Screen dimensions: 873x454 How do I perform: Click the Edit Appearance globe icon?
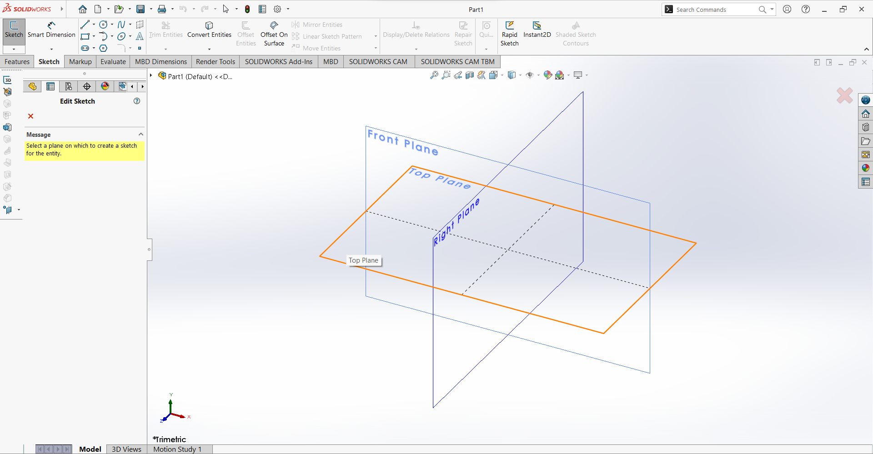point(548,75)
